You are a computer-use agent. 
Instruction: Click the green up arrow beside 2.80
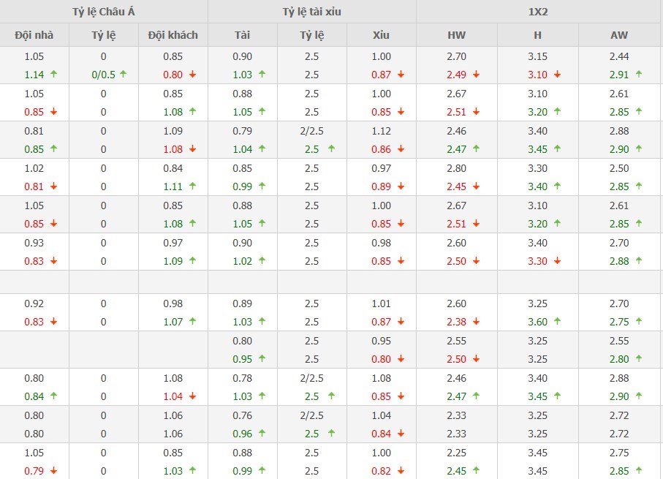click(638, 358)
